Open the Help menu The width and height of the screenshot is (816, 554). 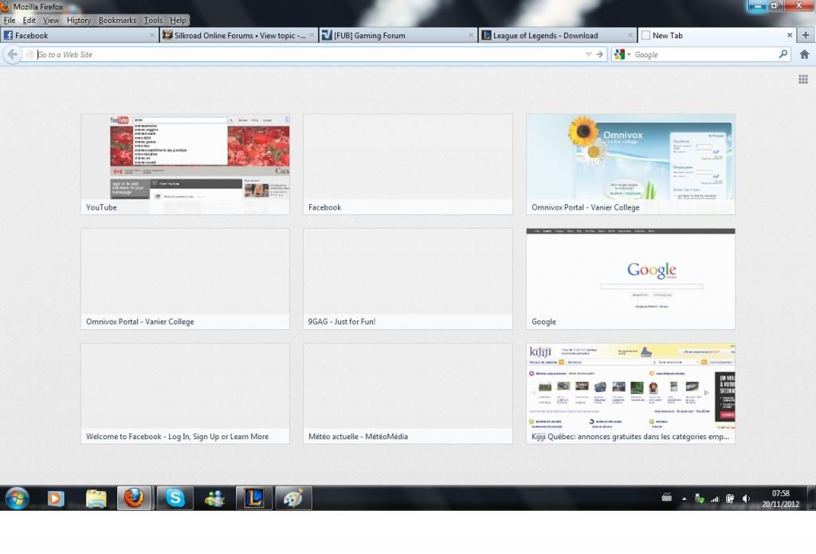click(x=178, y=20)
